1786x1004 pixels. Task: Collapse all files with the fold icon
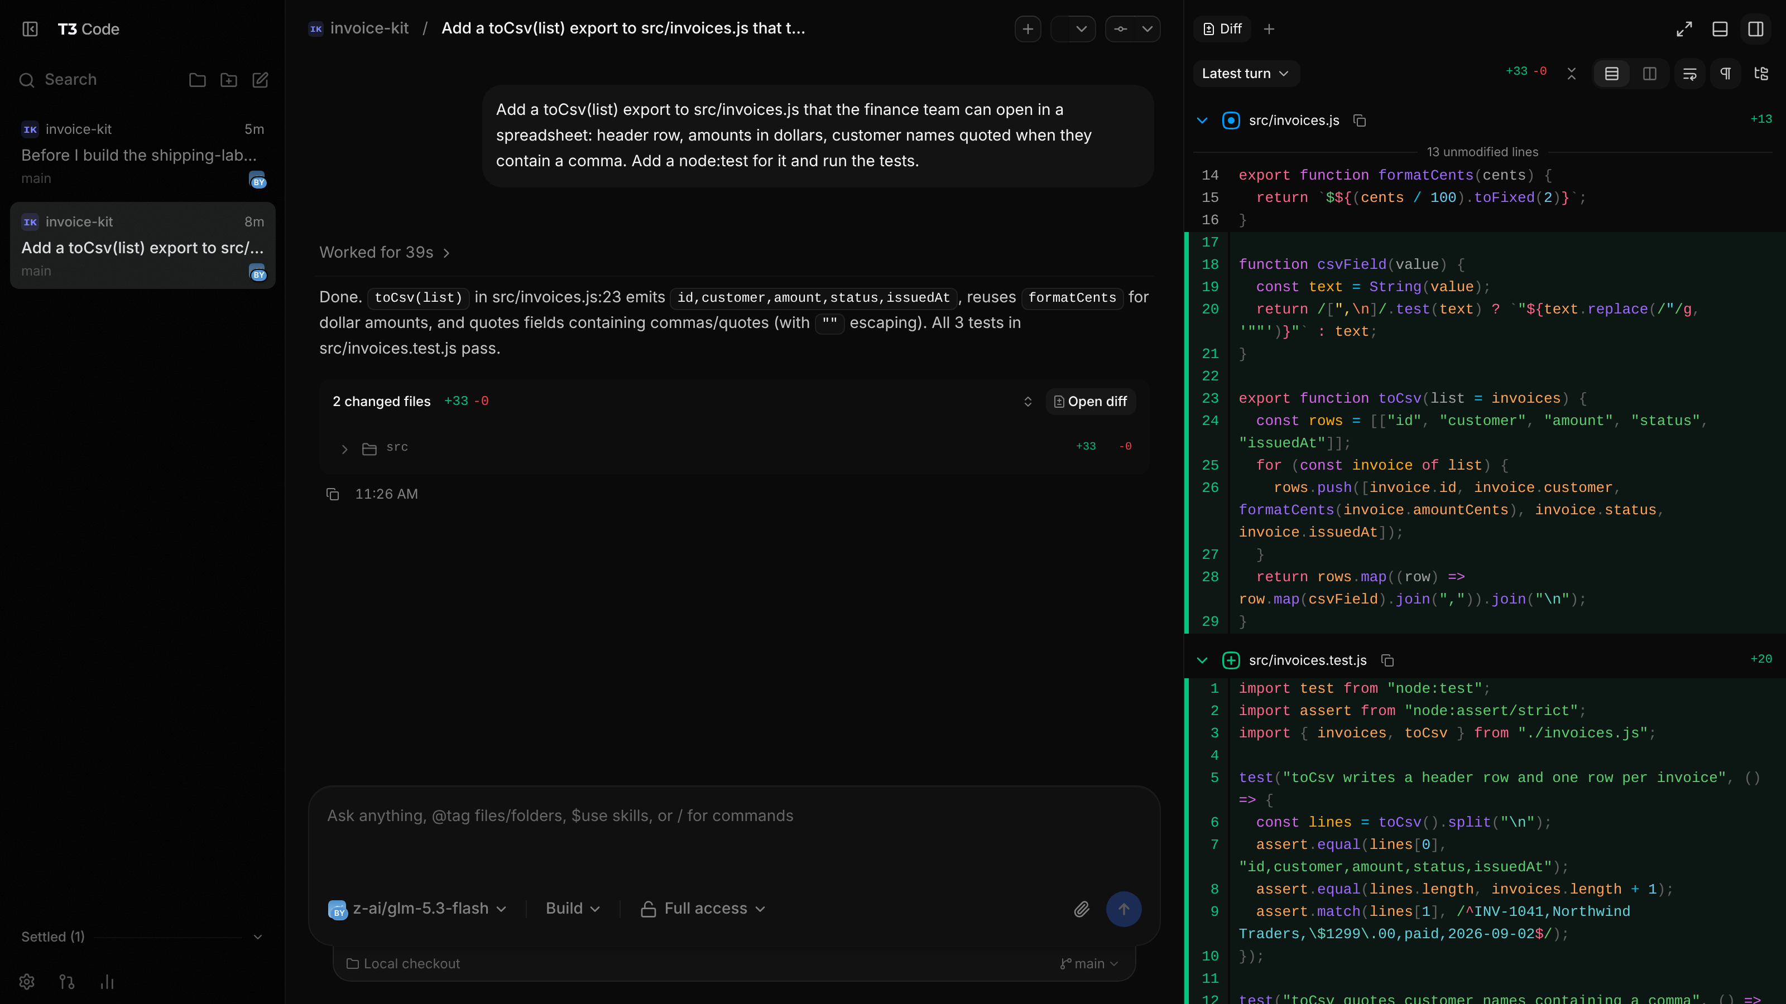tap(1572, 74)
